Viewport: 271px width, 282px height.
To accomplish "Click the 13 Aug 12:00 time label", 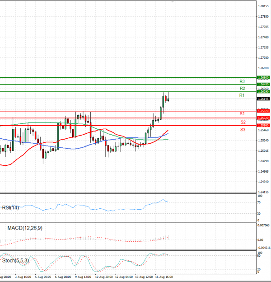I will (144, 277).
